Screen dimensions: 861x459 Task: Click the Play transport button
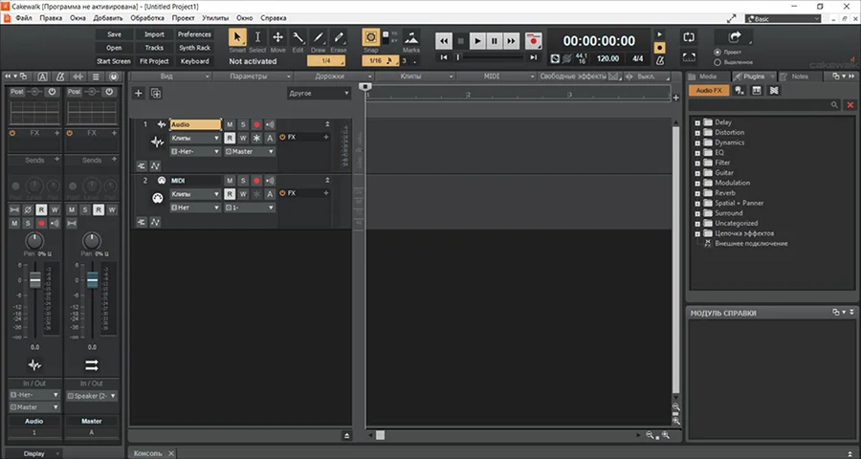coord(477,40)
